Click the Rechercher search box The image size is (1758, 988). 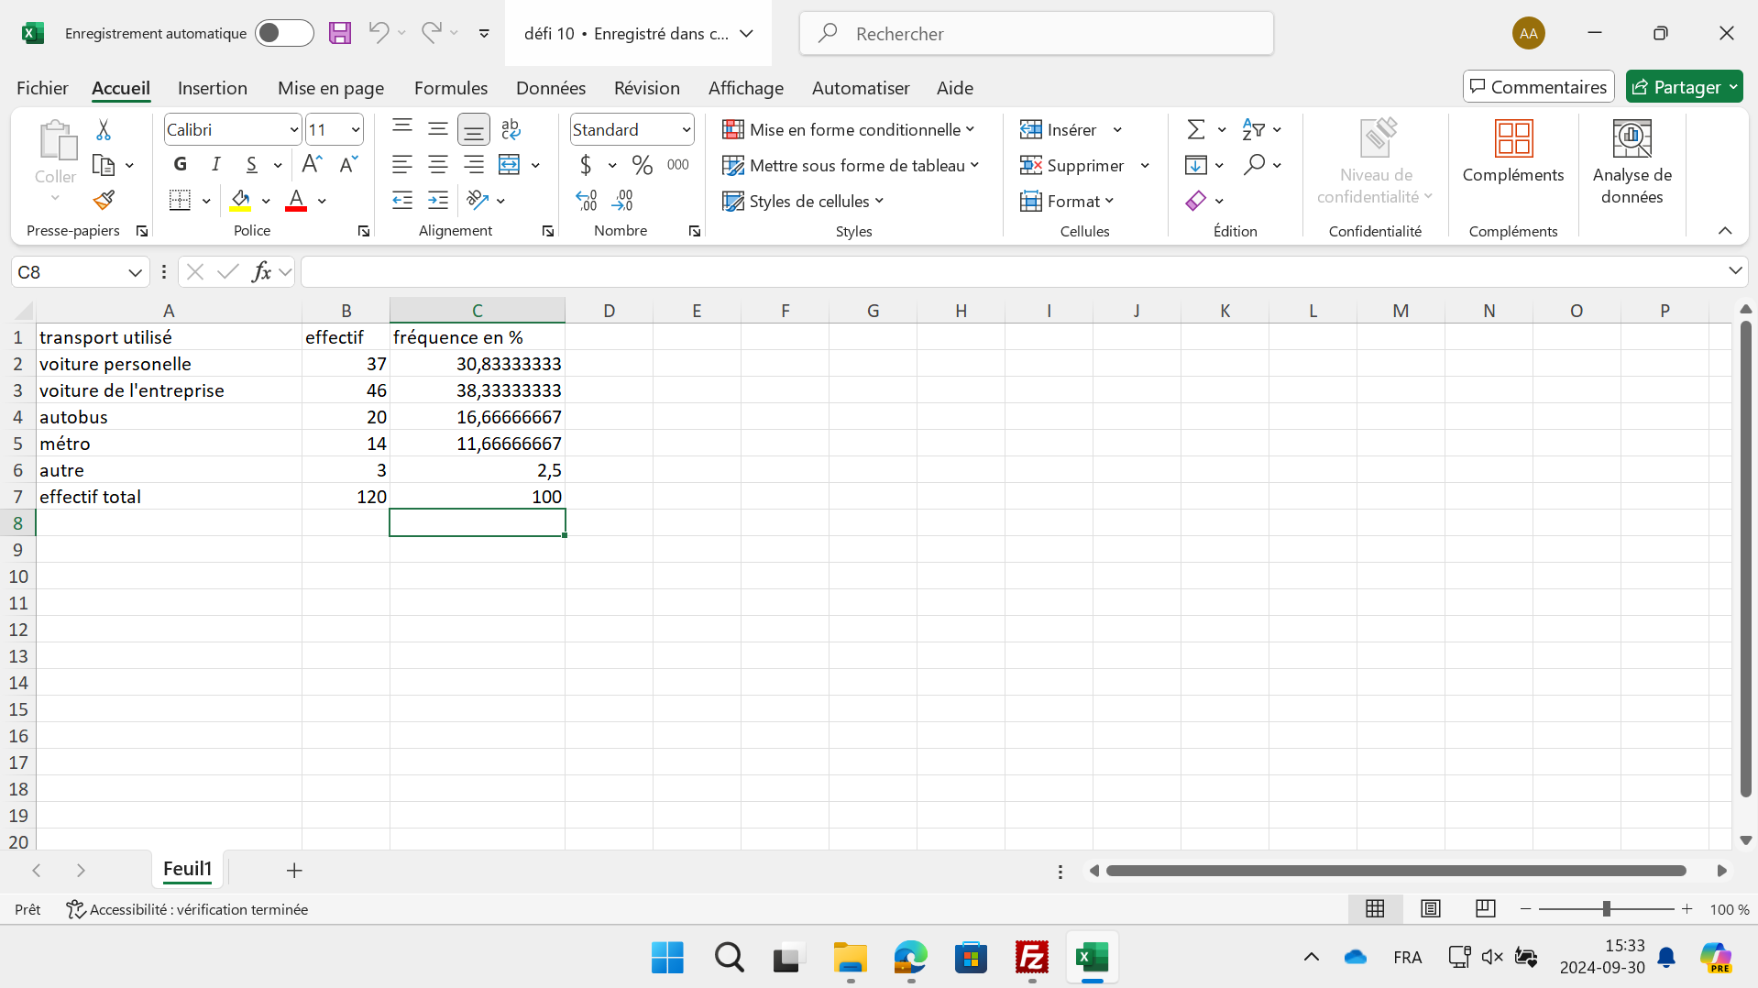point(1037,33)
